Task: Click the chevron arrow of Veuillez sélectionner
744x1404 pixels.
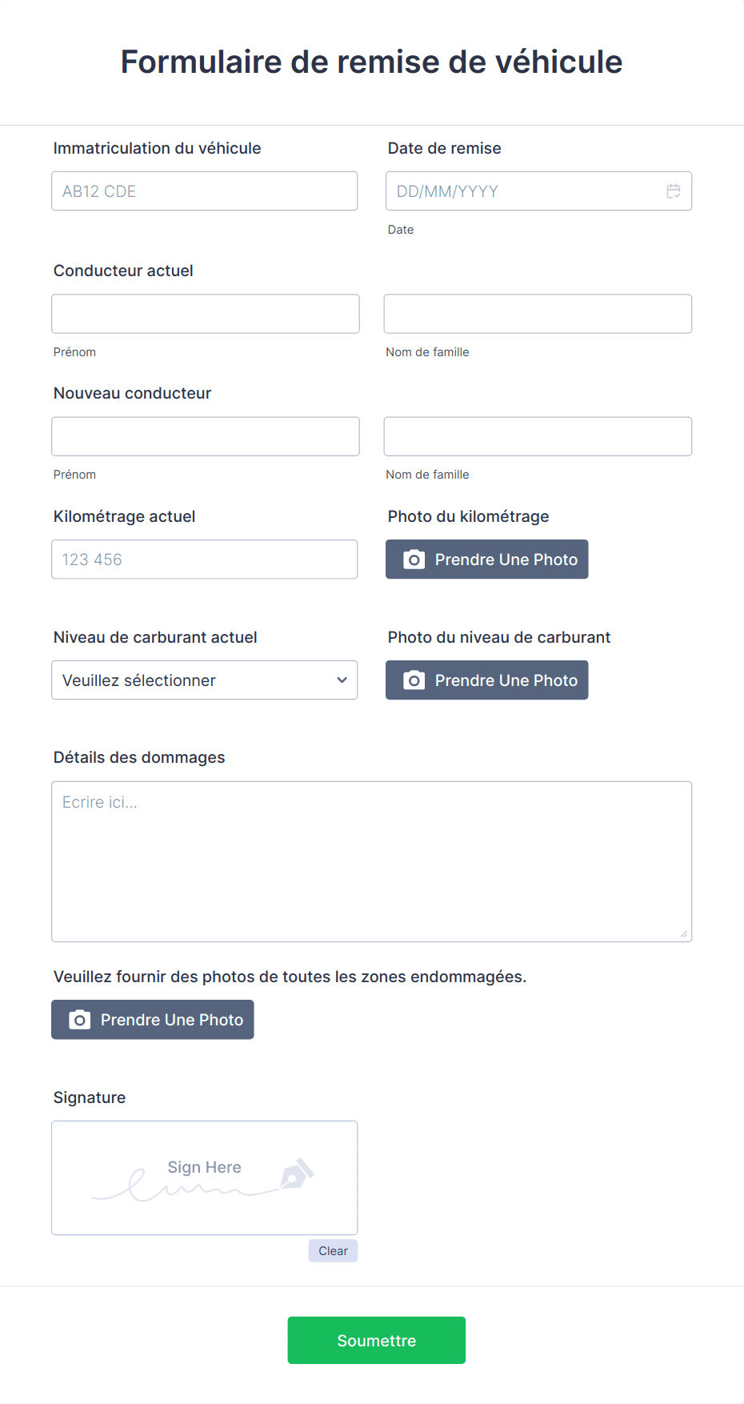Action: click(342, 680)
